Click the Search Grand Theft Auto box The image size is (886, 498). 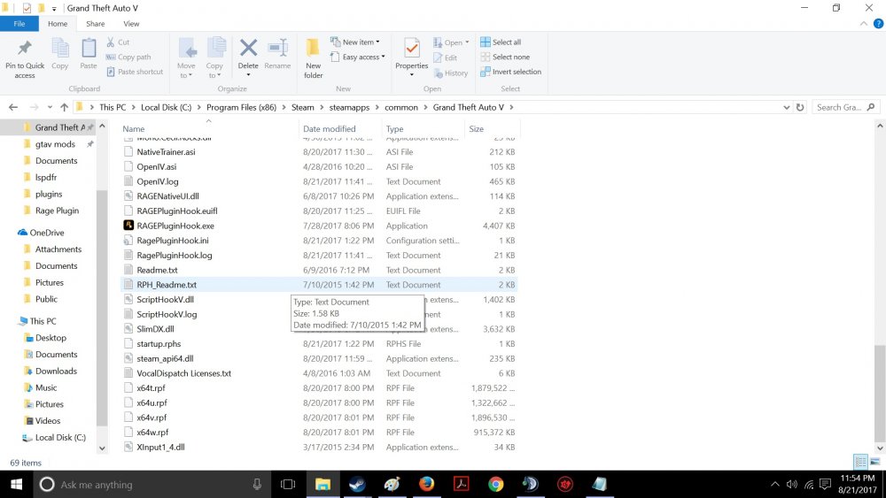coord(845,107)
